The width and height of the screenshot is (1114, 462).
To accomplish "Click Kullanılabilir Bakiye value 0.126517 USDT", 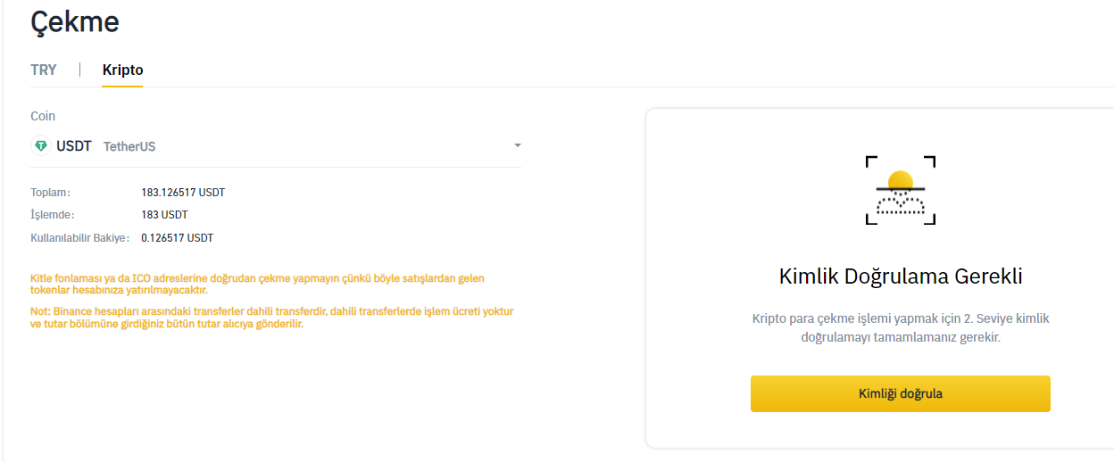I will (177, 238).
